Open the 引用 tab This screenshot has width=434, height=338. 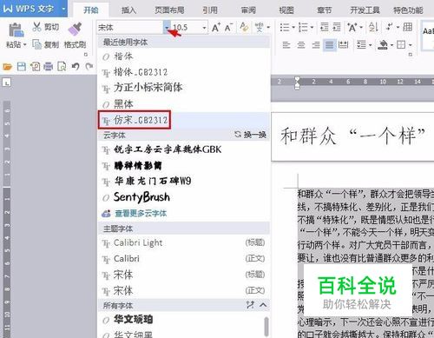click(210, 10)
